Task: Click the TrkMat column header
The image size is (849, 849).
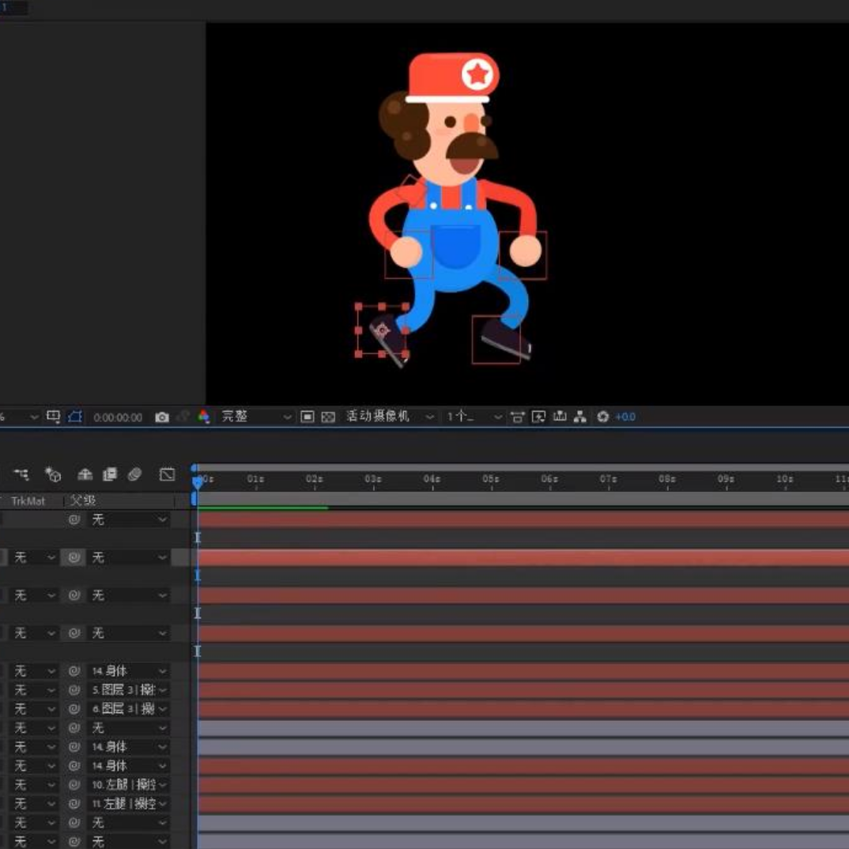Action: click(28, 501)
